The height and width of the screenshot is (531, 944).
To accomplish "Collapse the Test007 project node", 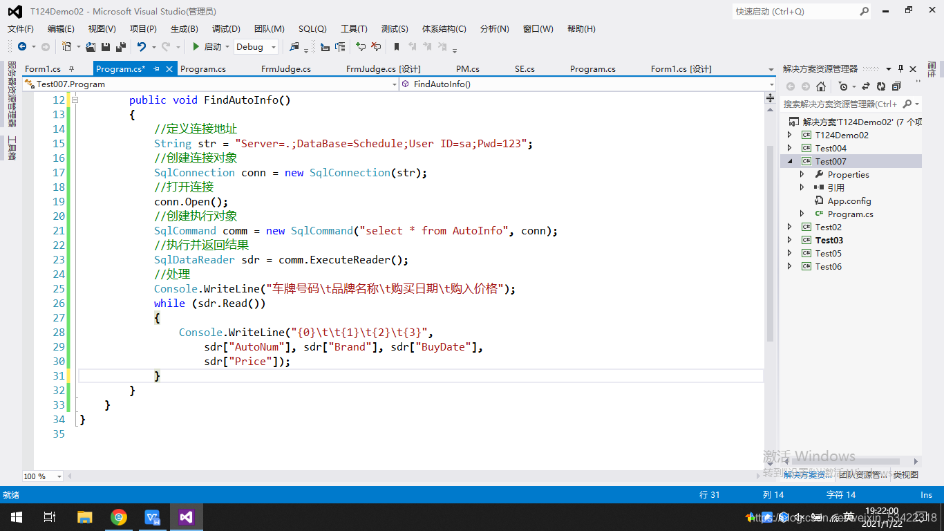I will [790, 161].
